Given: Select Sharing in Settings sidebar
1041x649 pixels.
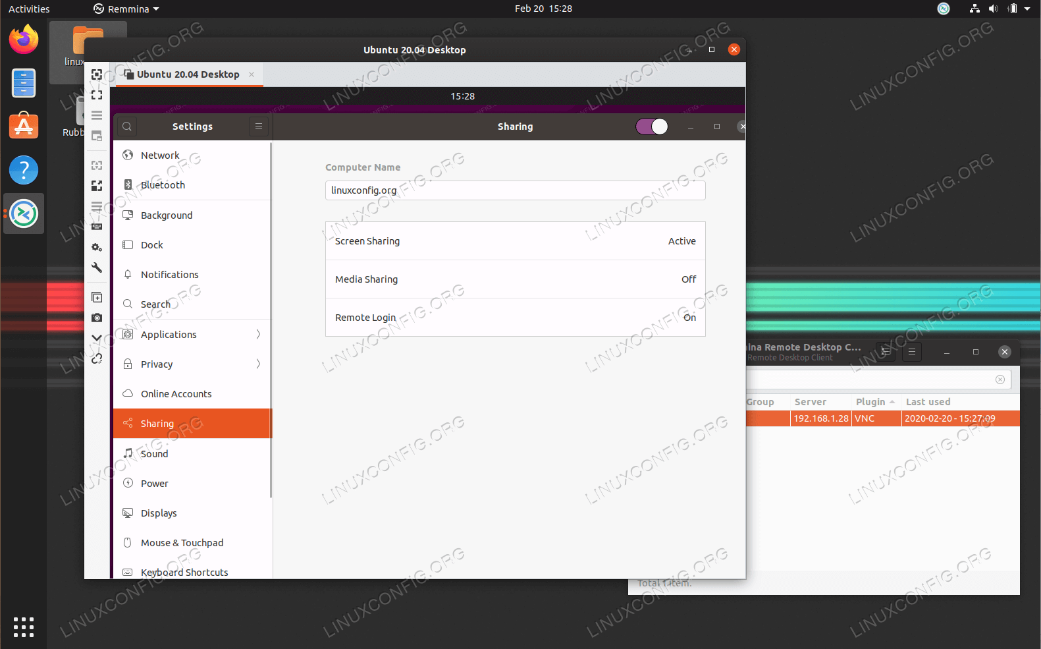Looking at the screenshot, I should [192, 424].
